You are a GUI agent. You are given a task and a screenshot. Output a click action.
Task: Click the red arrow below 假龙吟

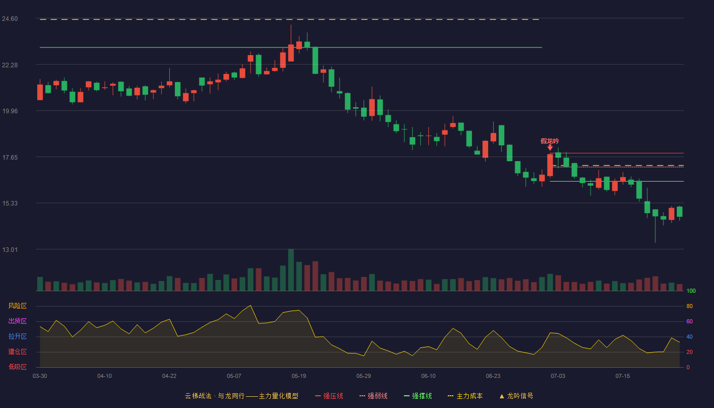550,148
